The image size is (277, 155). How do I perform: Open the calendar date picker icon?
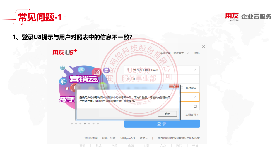coord(195,106)
